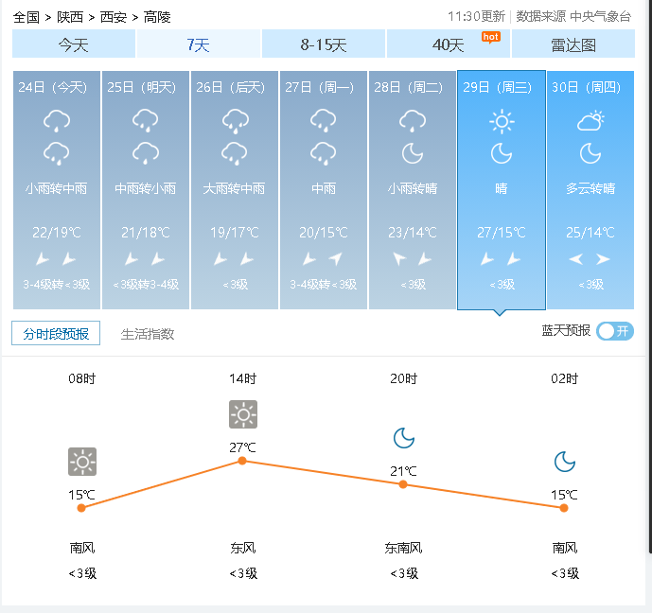Image resolution: width=652 pixels, height=613 pixels.
Task: Click the daytime rain icon on 24日
Action: [x=57, y=120]
